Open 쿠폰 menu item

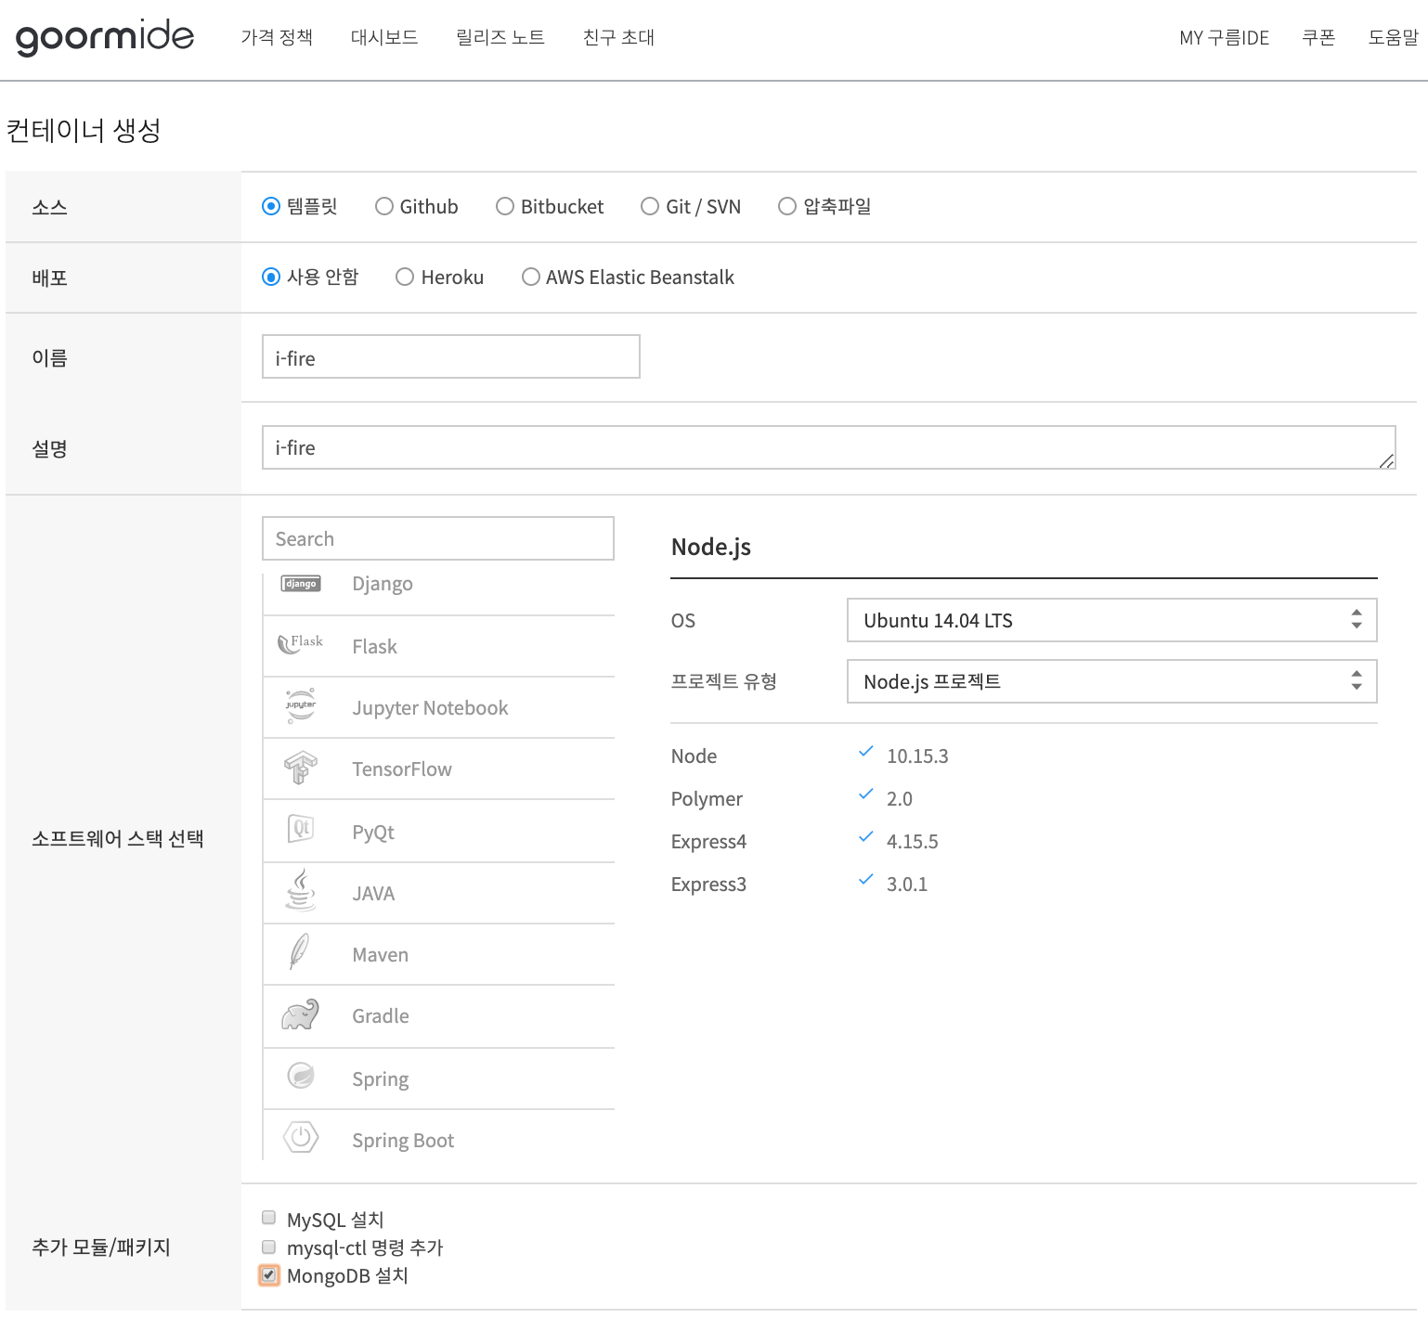click(1318, 37)
